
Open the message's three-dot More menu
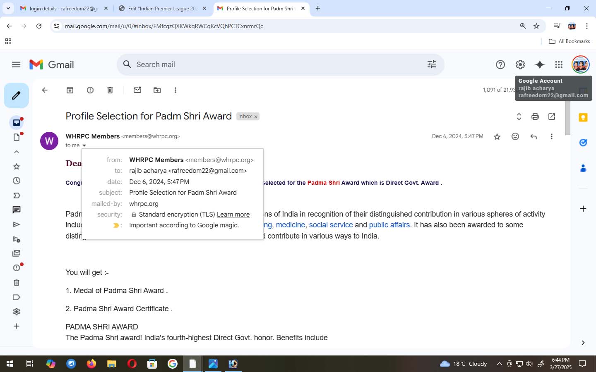pyautogui.click(x=552, y=136)
